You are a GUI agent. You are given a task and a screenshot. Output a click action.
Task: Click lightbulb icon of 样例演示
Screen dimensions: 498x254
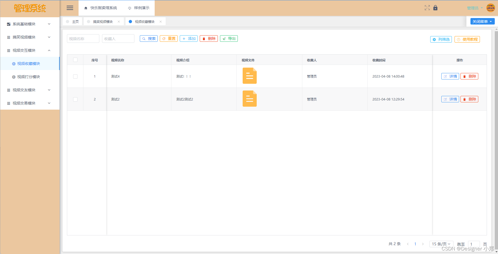(x=130, y=8)
